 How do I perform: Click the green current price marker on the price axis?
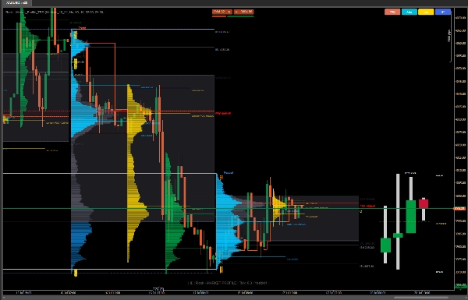459,209
